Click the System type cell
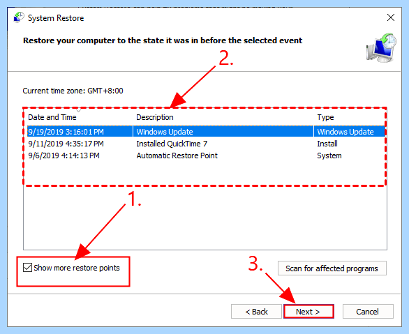 pyautogui.click(x=329, y=155)
